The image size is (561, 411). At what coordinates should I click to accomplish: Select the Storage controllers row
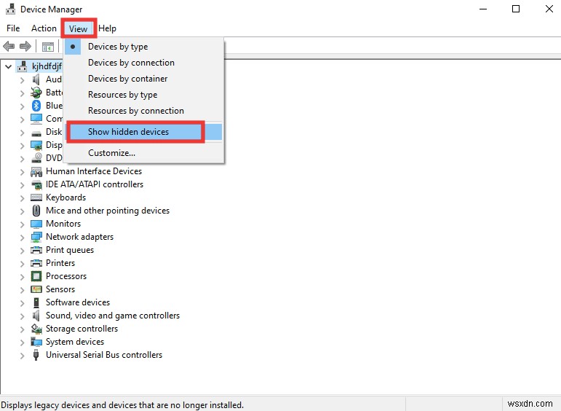(82, 329)
